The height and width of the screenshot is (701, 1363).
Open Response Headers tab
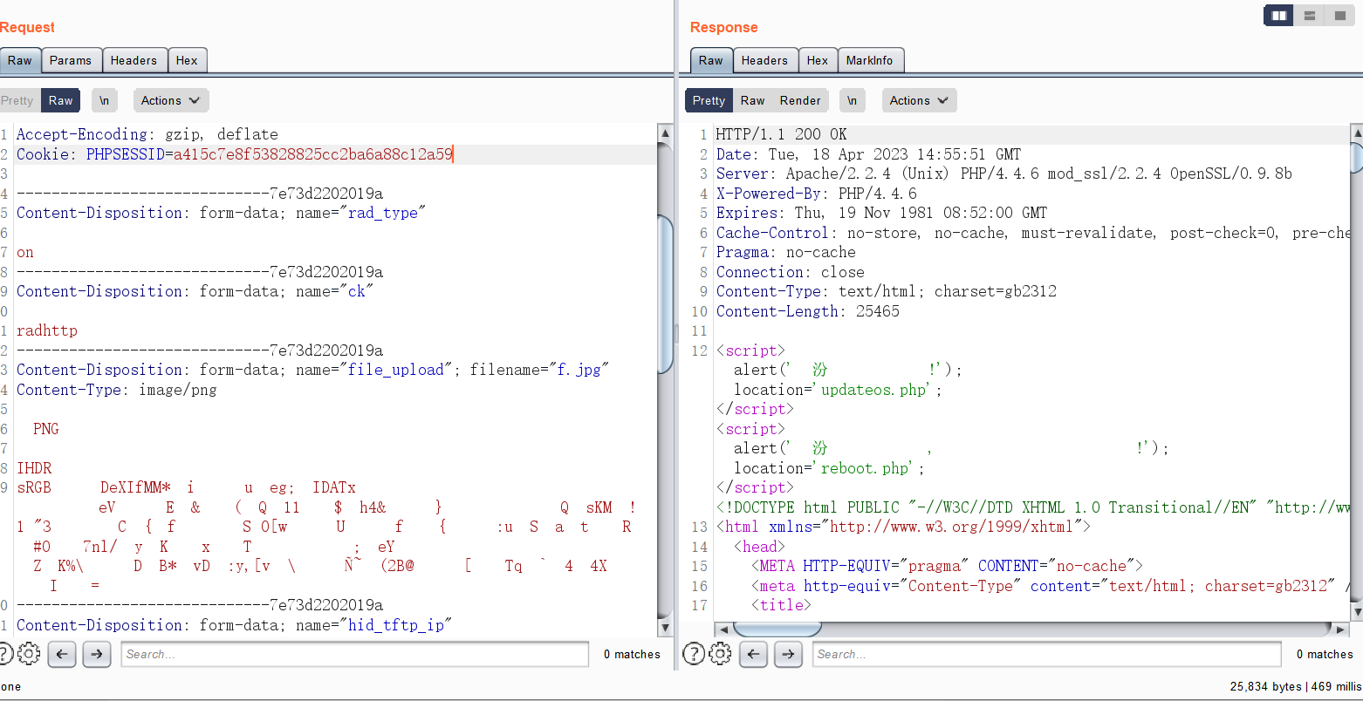[764, 60]
